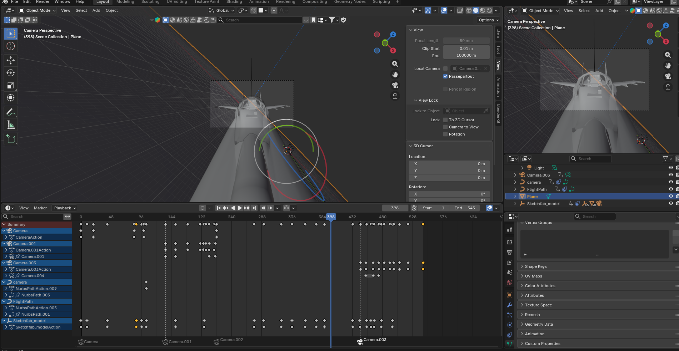
Task: Open the Object Mode dropdown in main viewport
Action: (38, 10)
